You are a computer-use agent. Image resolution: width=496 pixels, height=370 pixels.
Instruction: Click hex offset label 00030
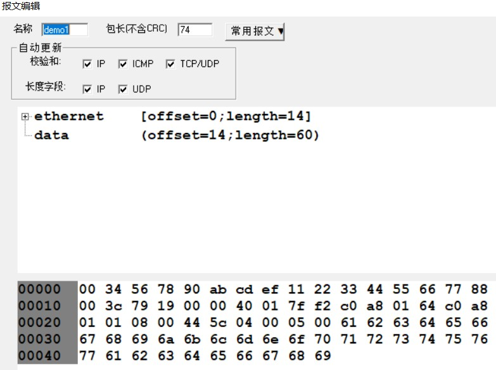pos(40,339)
